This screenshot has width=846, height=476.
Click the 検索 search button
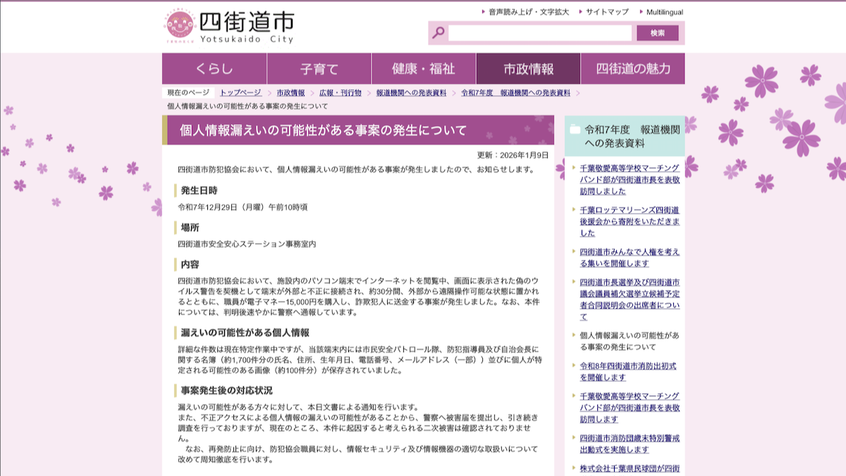658,33
